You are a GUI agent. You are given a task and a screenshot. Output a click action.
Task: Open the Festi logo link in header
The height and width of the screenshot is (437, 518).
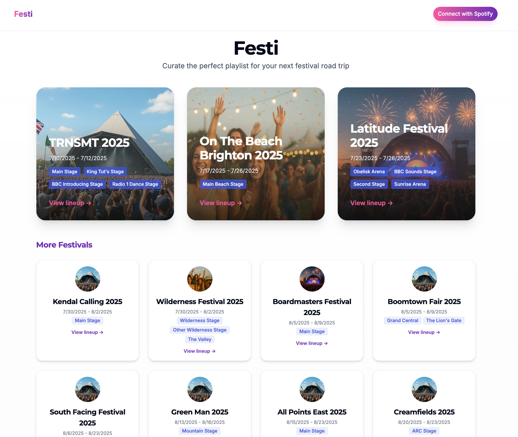23,14
